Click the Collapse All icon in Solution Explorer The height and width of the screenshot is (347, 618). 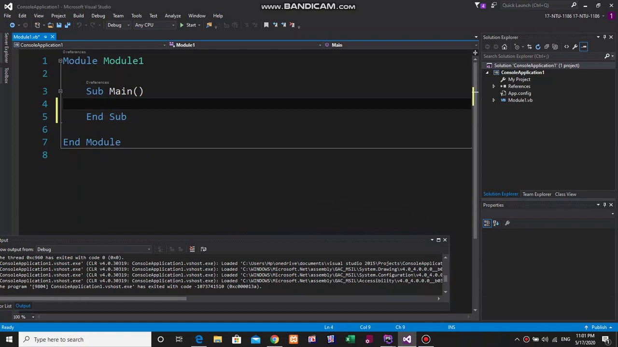click(x=547, y=47)
